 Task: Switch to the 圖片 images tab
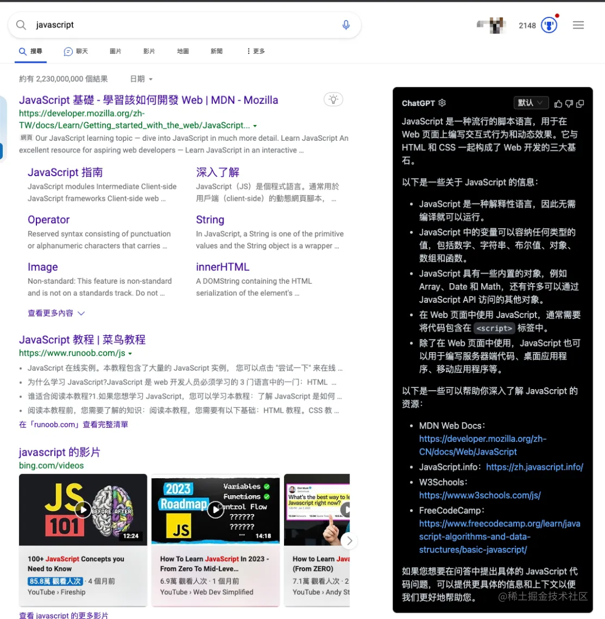tap(115, 51)
